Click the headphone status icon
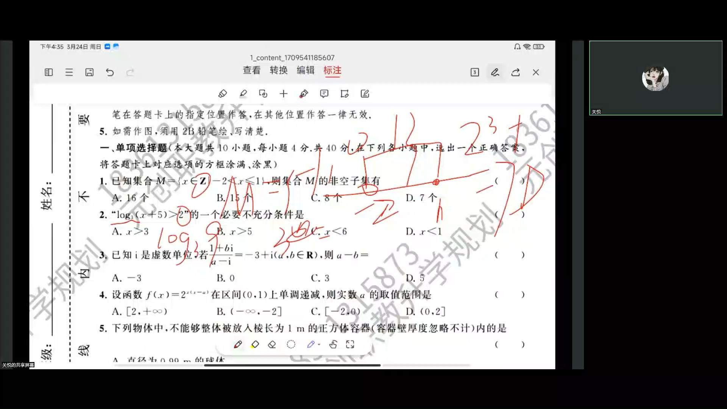 coord(517,47)
